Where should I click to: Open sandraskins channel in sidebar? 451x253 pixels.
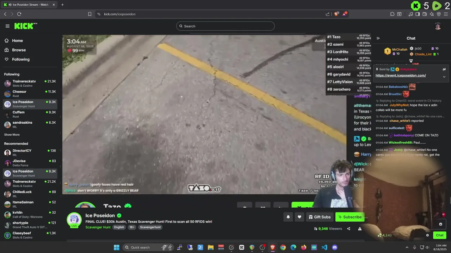30,124
